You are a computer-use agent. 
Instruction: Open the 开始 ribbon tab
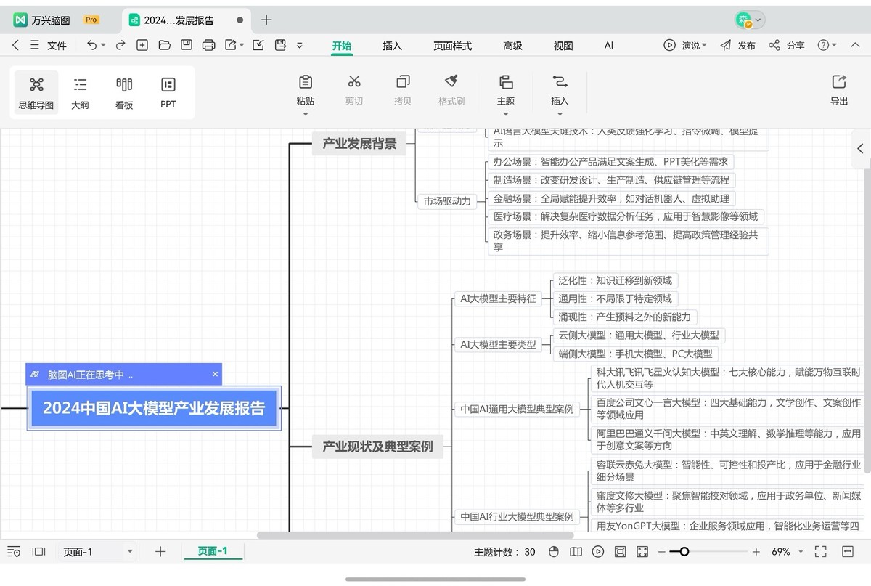tap(342, 46)
